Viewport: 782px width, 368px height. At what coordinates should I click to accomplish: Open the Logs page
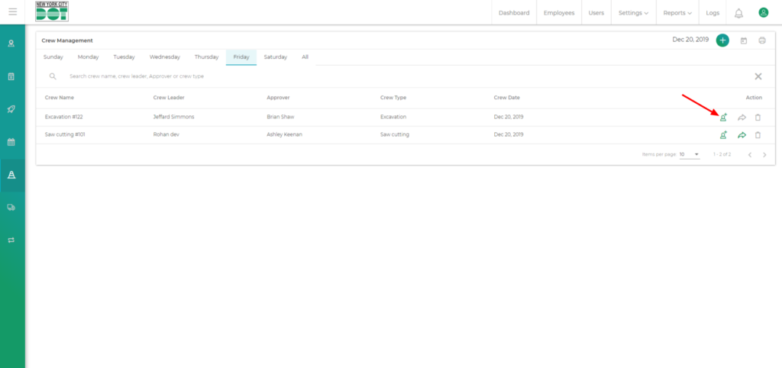pyautogui.click(x=713, y=13)
